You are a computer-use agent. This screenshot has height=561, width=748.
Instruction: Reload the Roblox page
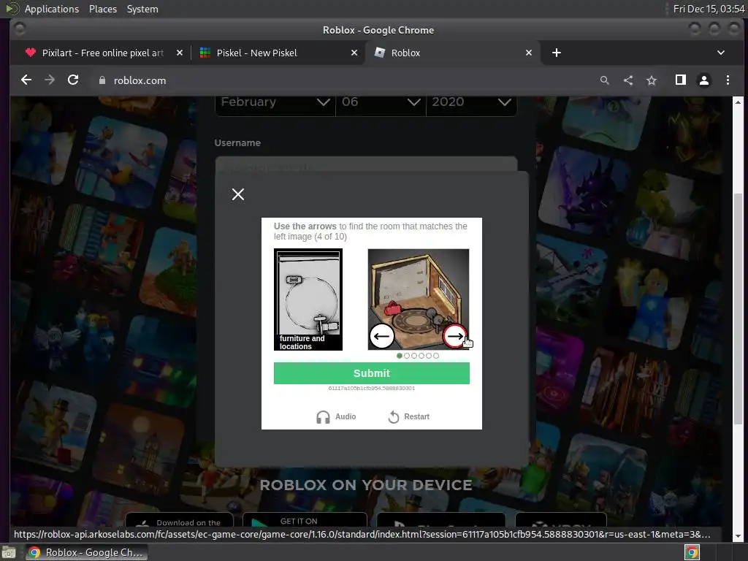[73, 80]
